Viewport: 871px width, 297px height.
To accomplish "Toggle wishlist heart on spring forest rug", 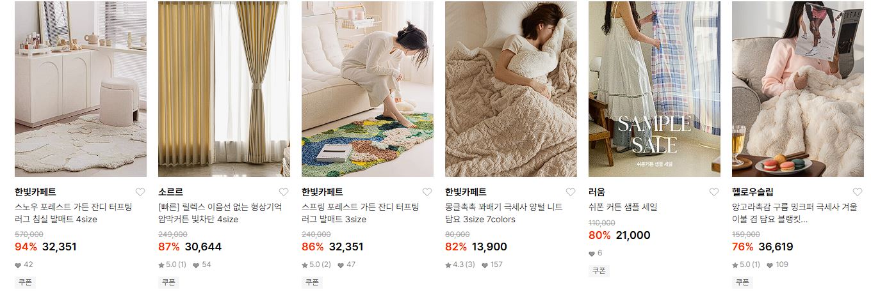I will point(427,192).
